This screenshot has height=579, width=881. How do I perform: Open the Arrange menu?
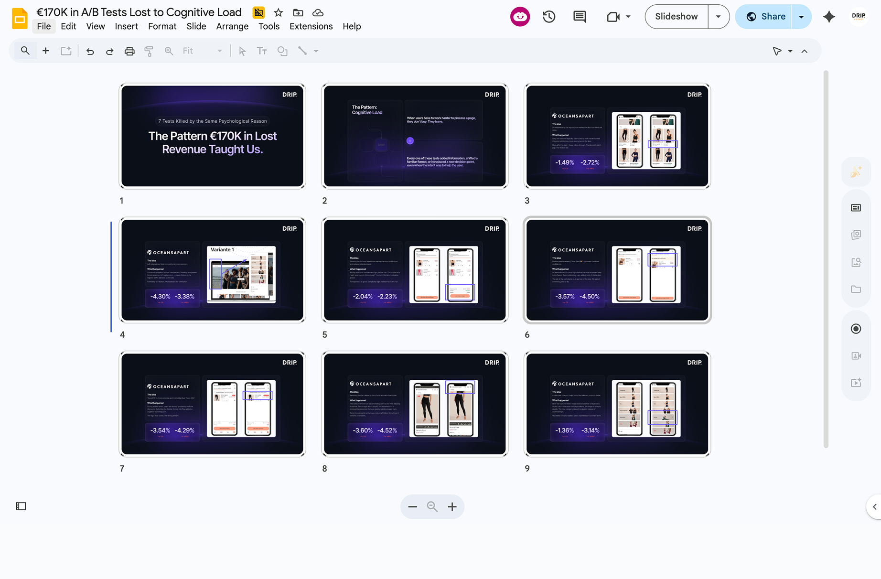(x=232, y=26)
